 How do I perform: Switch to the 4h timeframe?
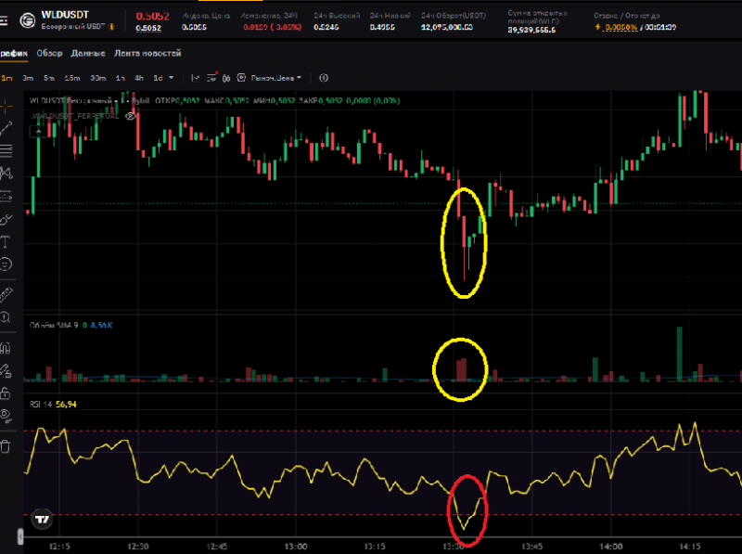[x=138, y=78]
